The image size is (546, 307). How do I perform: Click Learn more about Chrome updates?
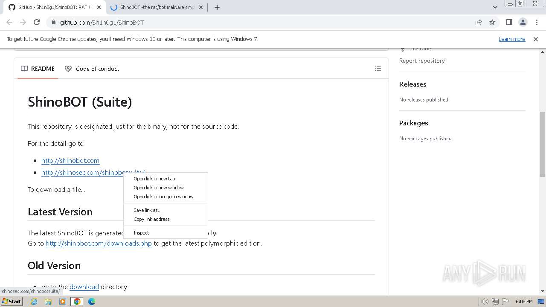point(512,39)
